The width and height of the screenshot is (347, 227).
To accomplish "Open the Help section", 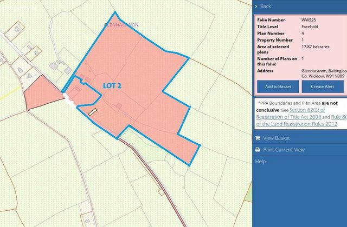I will [x=260, y=162].
